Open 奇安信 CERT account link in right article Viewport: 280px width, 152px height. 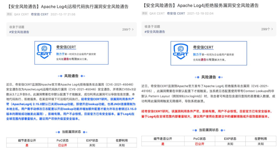(x=176, y=13)
